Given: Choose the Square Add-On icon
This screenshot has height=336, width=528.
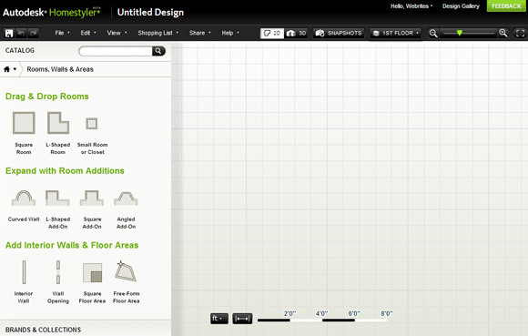Looking at the screenshot, I should click(x=92, y=198).
